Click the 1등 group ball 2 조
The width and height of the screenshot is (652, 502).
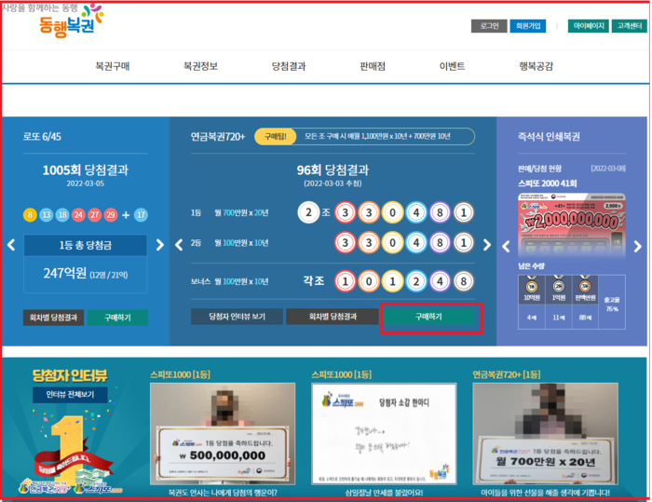(x=308, y=212)
